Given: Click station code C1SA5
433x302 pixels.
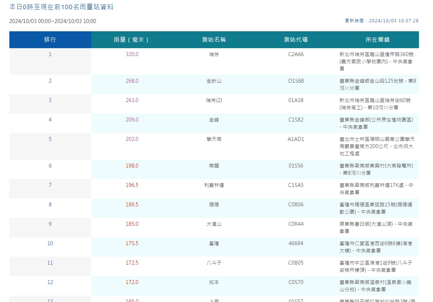Looking at the screenshot, I should click(296, 185).
